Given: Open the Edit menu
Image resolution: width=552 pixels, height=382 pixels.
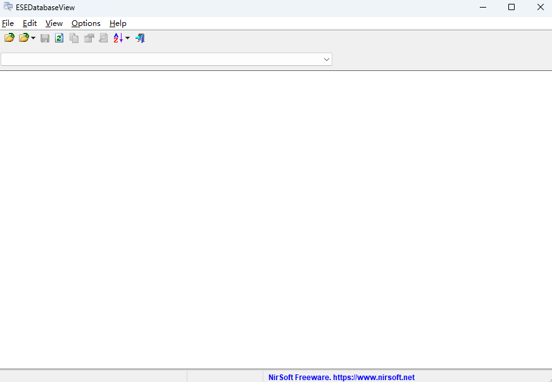Looking at the screenshot, I should pyautogui.click(x=30, y=23).
